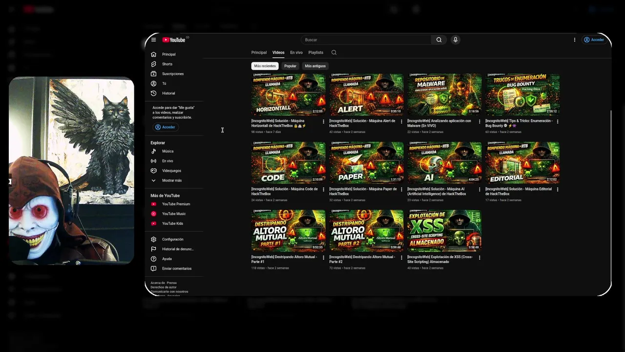625x352 pixels.
Task: Open the Paper machine video thumbnail
Action: [366, 163]
